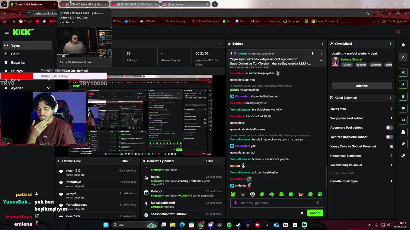This screenshot has height=230, width=410.
Task: Open Yasaklanmış kelimeler options arrow
Action: 391,165
